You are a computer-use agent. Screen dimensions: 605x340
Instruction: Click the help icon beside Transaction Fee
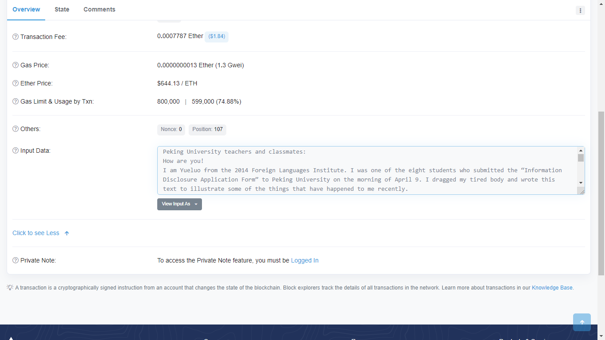click(16, 37)
